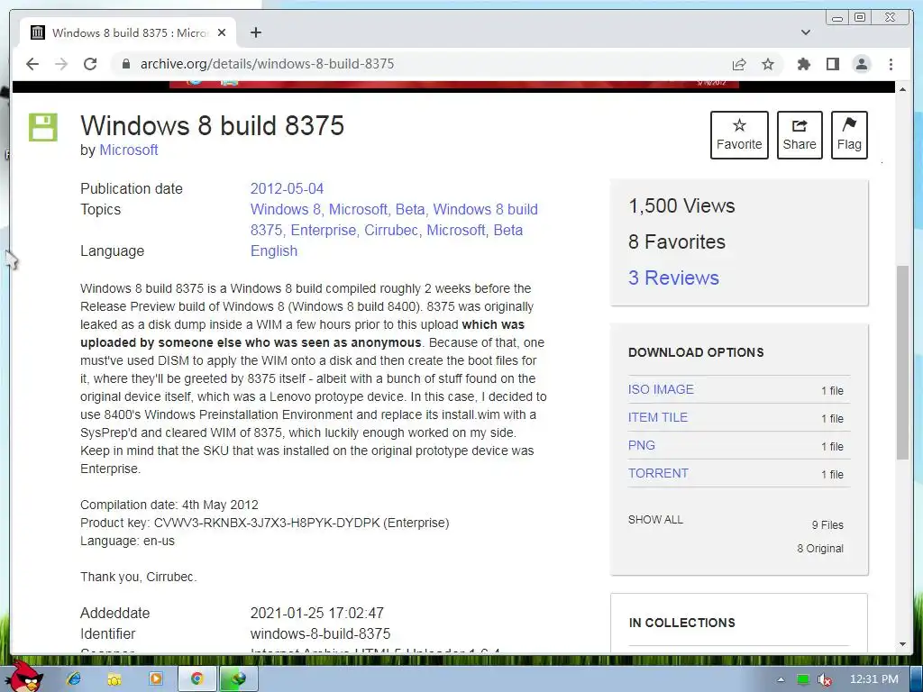Open the media player taskbar icon
This screenshot has width=923, height=692.
155,679
